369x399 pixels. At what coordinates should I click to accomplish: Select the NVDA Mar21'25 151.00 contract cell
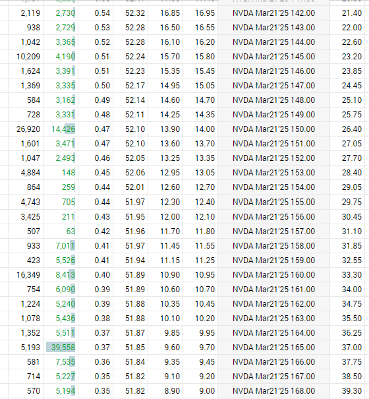(x=273, y=144)
